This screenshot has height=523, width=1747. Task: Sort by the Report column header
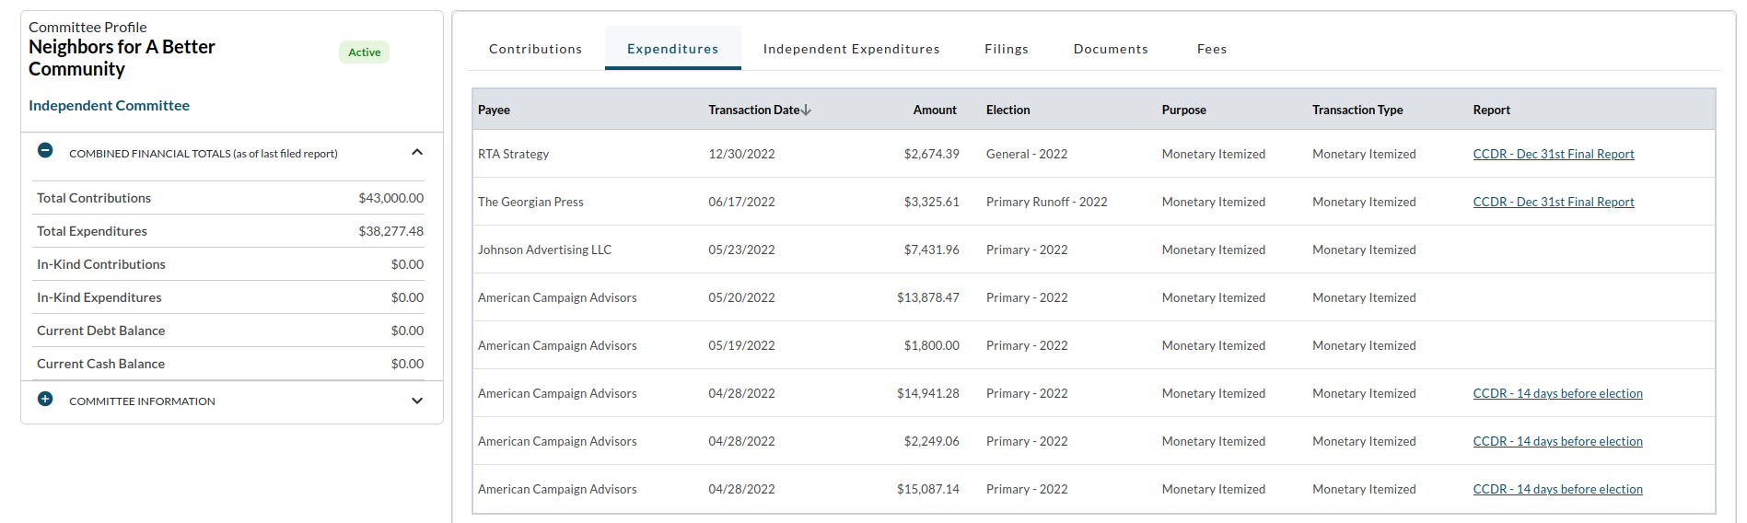point(1491,110)
